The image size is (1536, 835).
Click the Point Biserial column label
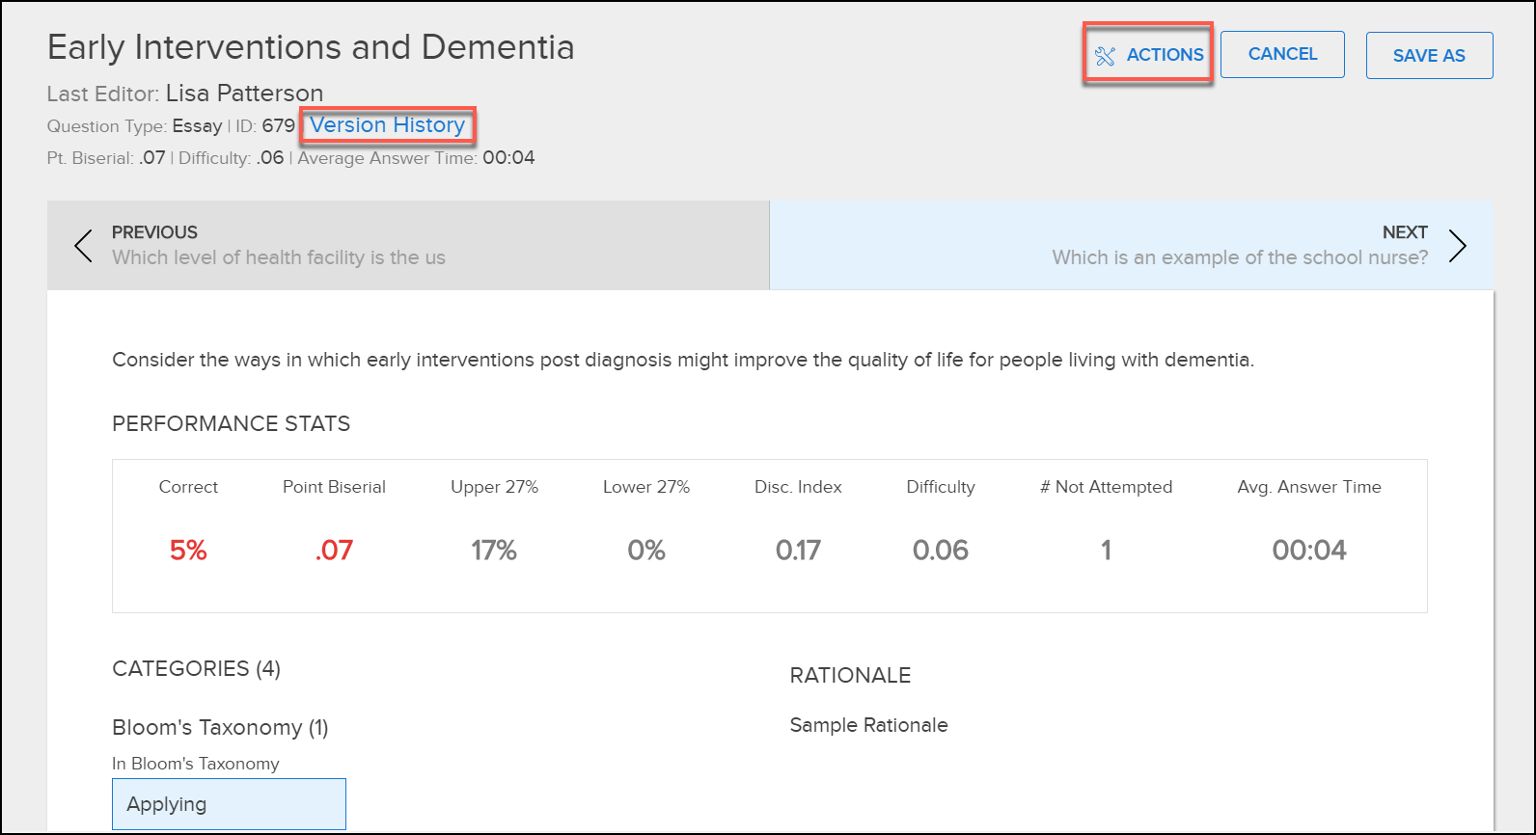(334, 487)
